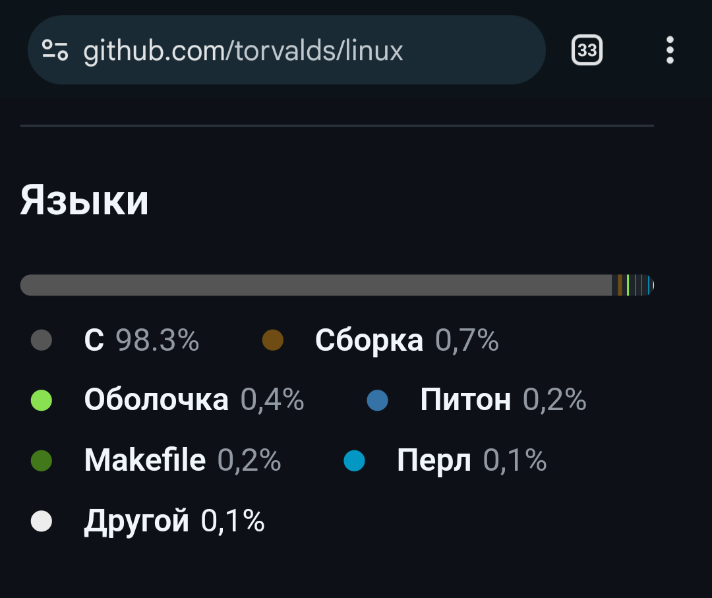Viewport: 712px width, 598px height.
Task: Click the Другой 0,1% entry
Action: click(174, 522)
